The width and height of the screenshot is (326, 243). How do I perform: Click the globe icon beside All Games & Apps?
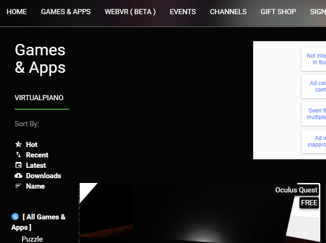click(x=15, y=217)
